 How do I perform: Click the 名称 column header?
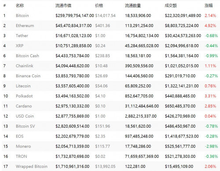[20, 6]
